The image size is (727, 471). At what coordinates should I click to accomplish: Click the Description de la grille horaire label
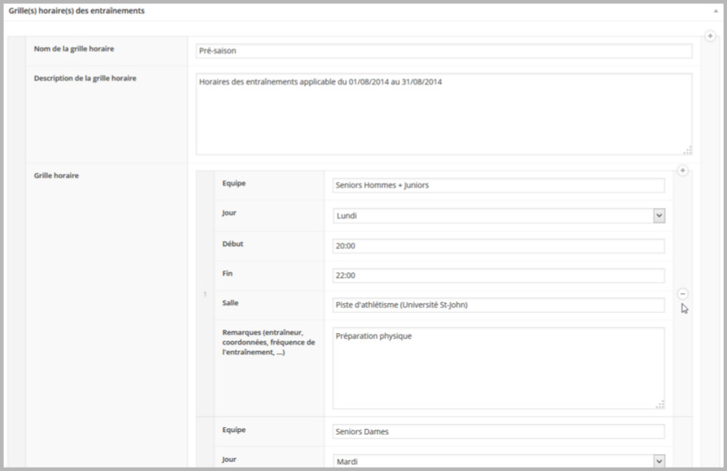[85, 78]
